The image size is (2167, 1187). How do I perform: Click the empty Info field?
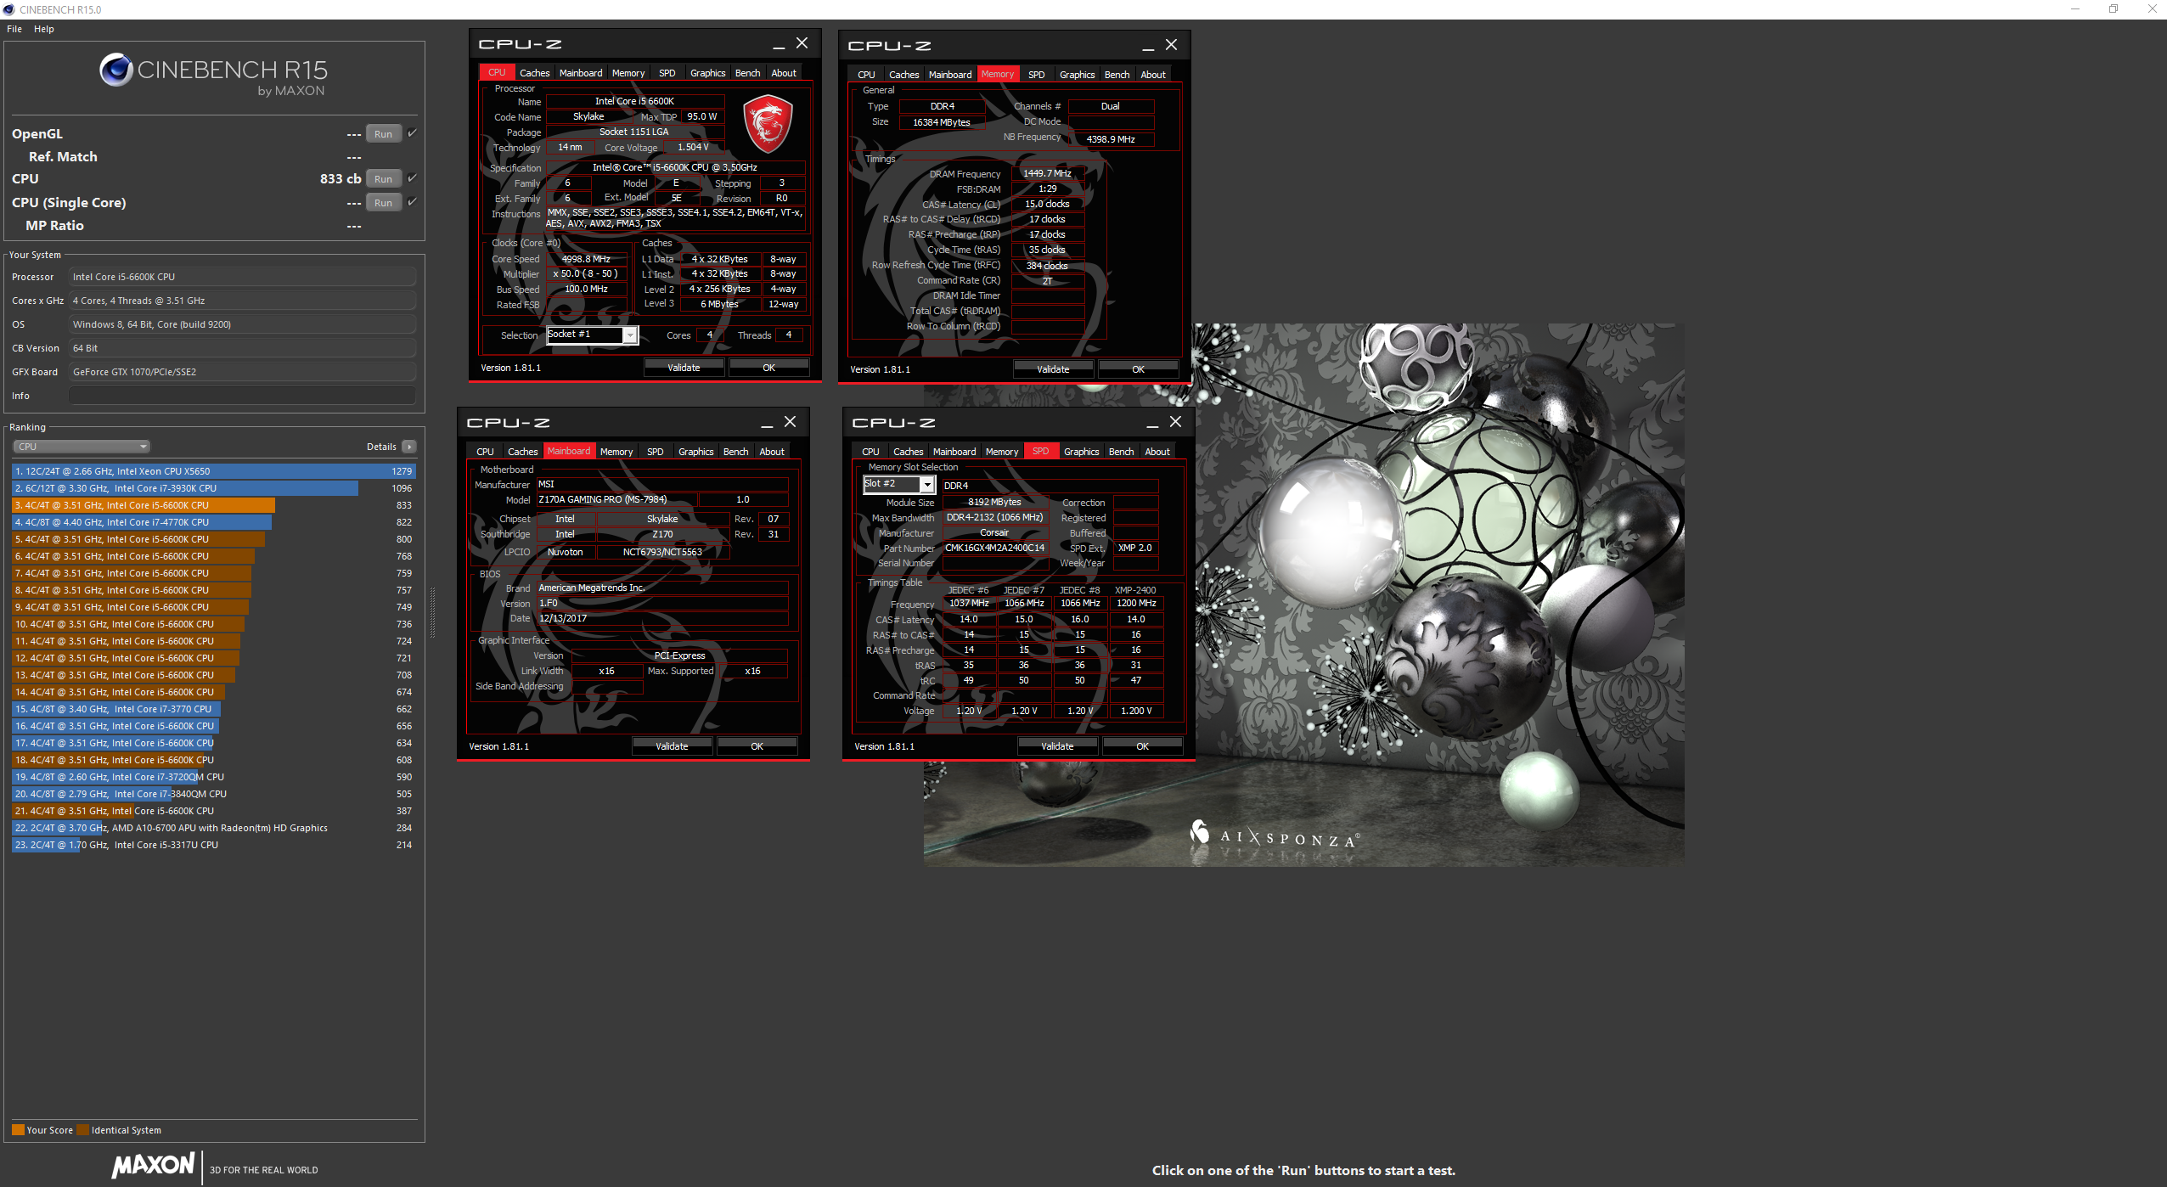[x=242, y=396]
